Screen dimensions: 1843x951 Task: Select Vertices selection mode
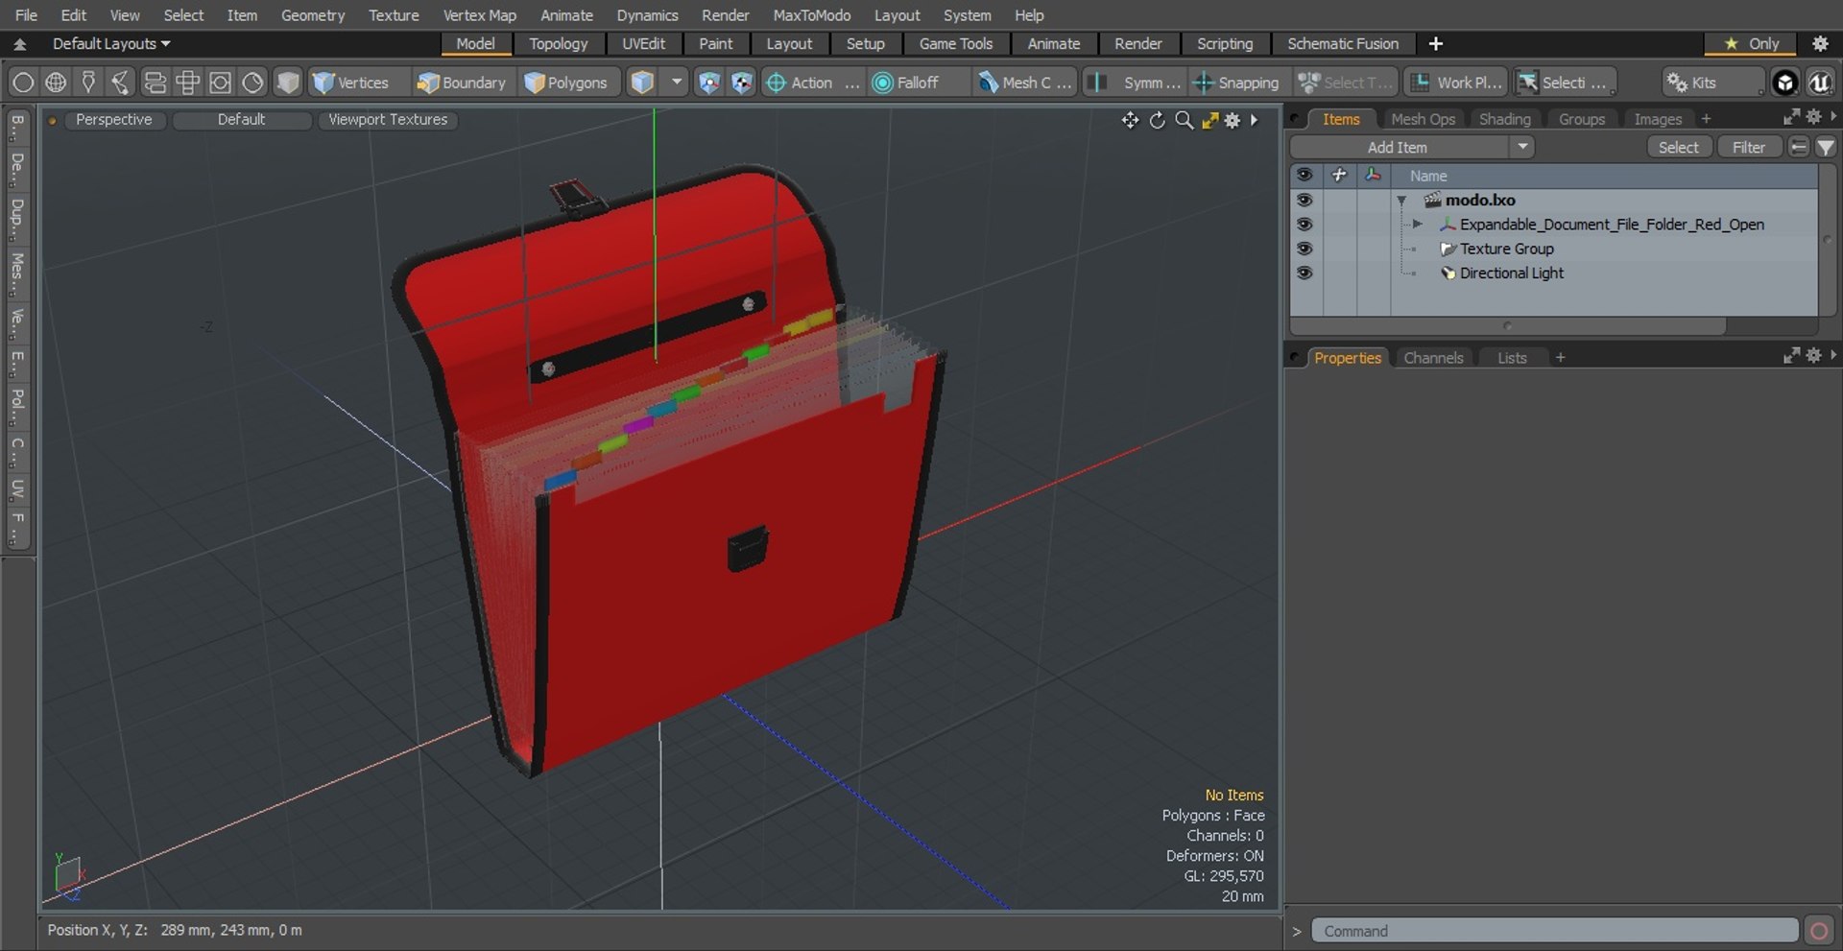tap(351, 83)
